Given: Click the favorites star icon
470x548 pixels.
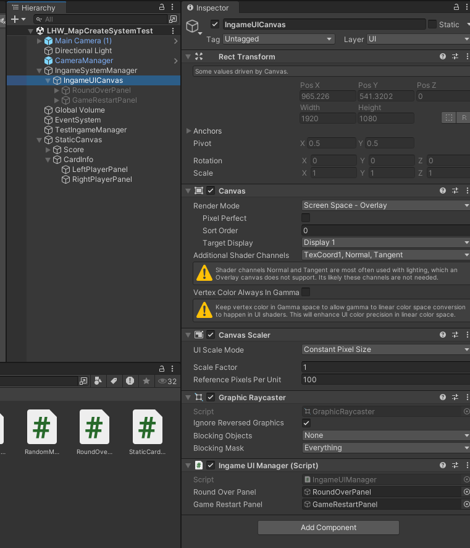Looking at the screenshot, I should (x=146, y=381).
